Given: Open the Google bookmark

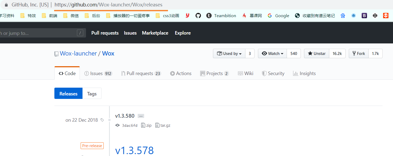Looking at the screenshot, I should click(x=278, y=16).
